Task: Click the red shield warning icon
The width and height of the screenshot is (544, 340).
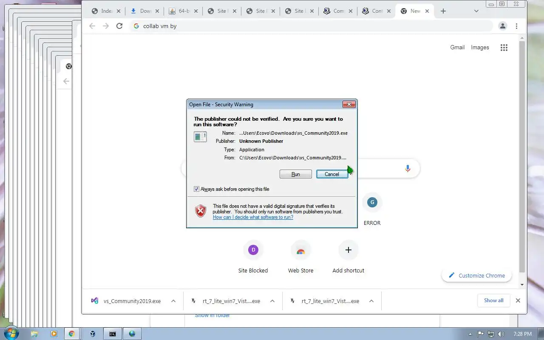Action: (201, 211)
